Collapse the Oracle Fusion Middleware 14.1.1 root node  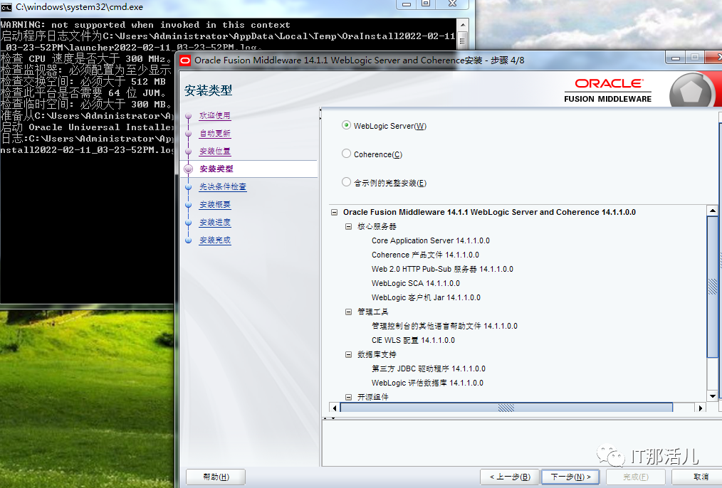tap(334, 212)
